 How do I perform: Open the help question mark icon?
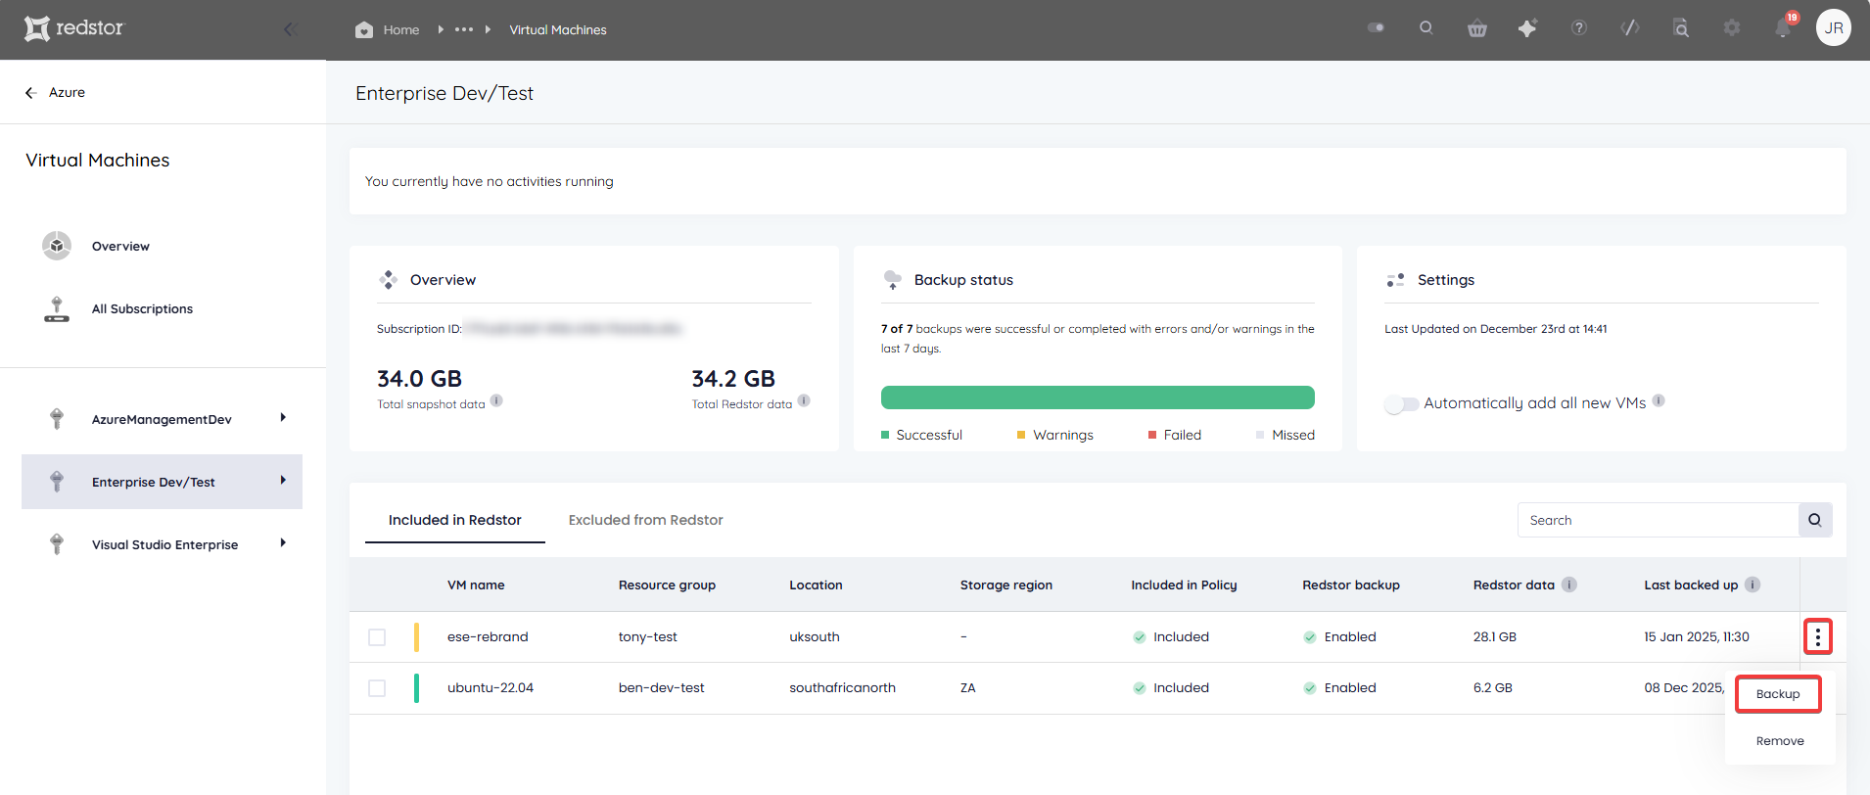click(x=1579, y=28)
